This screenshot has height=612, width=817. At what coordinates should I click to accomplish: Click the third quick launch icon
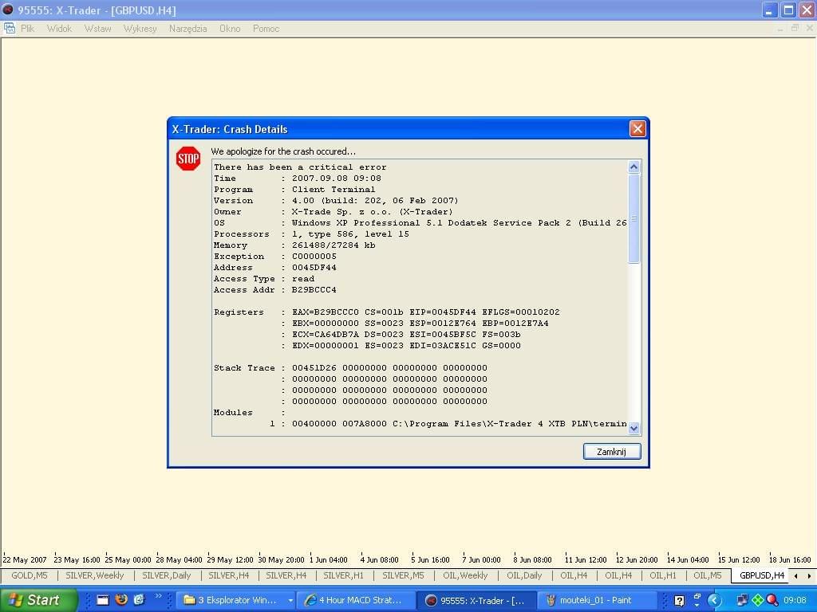point(139,599)
